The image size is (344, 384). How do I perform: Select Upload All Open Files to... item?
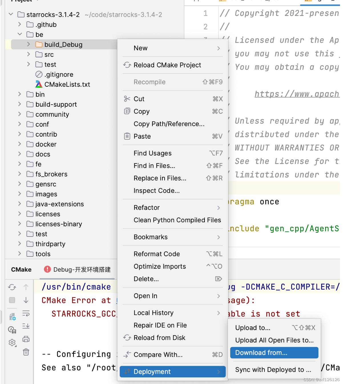point(274,340)
